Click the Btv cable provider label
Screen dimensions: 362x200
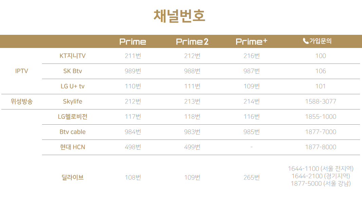73,132
